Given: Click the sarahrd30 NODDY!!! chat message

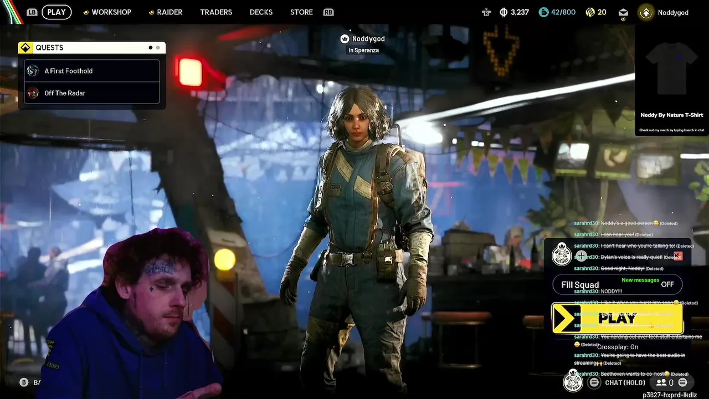Looking at the screenshot, I should click(x=598, y=291).
